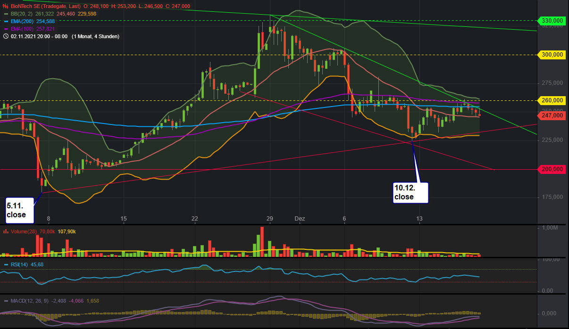569x329 pixels.
Task: Click the 5.11. close annotation label
Action: click(x=19, y=209)
